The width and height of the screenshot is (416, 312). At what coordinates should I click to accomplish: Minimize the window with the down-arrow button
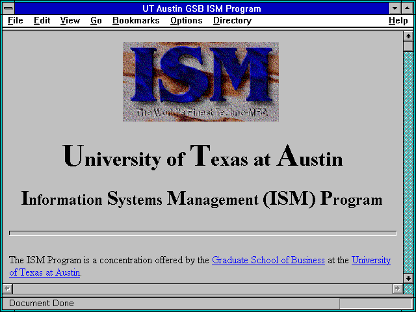point(395,8)
